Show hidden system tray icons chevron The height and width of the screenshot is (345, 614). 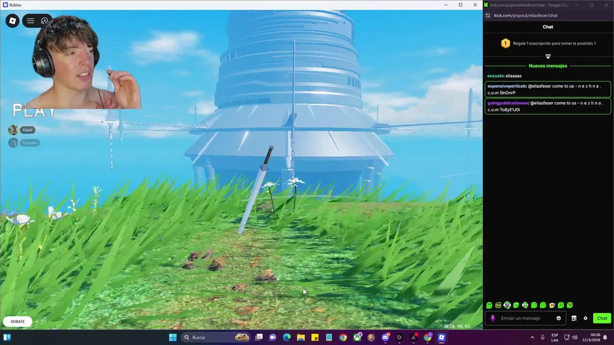(532, 337)
